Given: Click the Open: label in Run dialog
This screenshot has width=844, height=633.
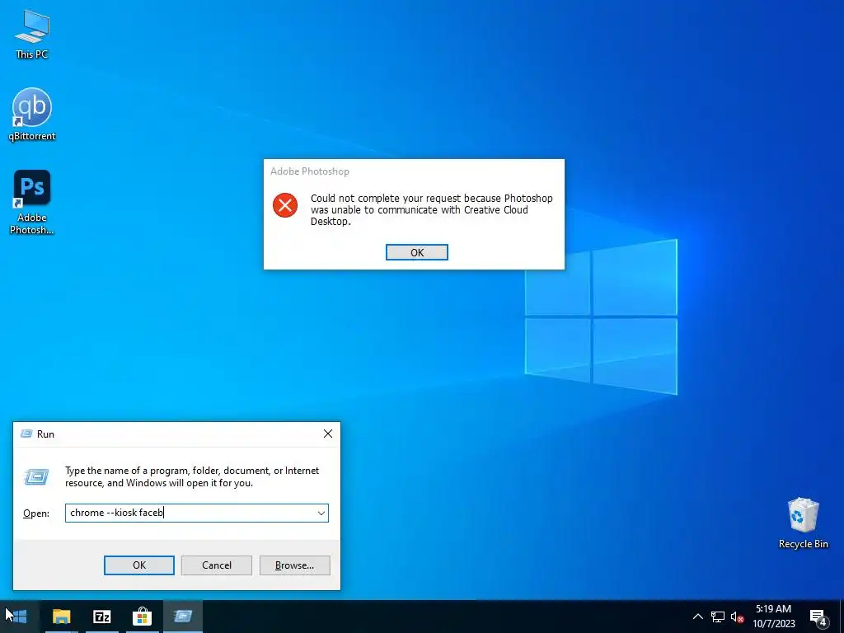Looking at the screenshot, I should (36, 513).
